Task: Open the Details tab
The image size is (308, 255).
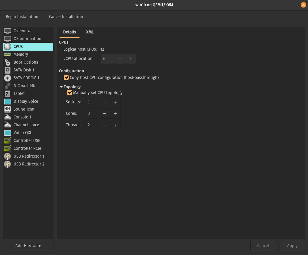Action: point(70,32)
